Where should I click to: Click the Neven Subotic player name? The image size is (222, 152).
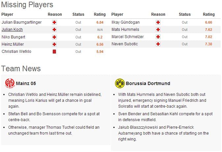coord(125,44)
